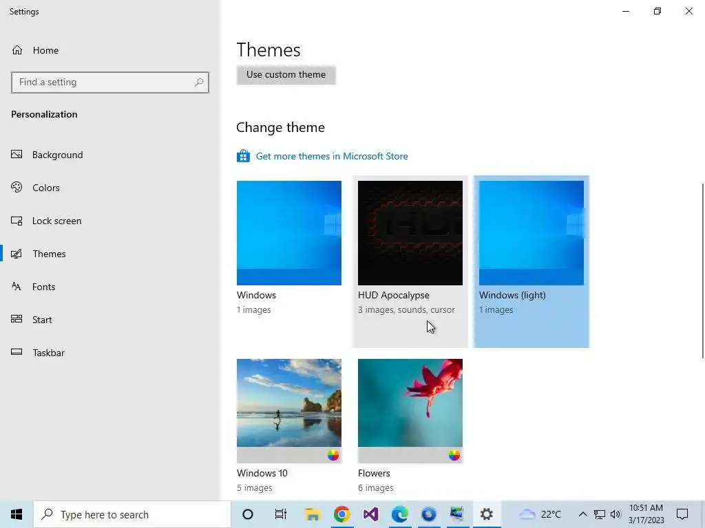Click the "5 images" label under Windows 10
This screenshot has width=705, height=528.
pos(255,487)
